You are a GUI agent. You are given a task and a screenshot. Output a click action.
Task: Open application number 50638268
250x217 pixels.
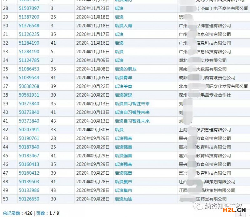[x=29, y=86]
